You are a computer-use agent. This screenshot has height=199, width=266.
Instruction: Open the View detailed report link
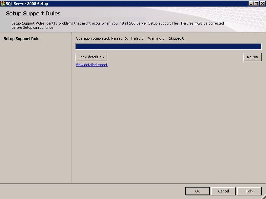91,65
